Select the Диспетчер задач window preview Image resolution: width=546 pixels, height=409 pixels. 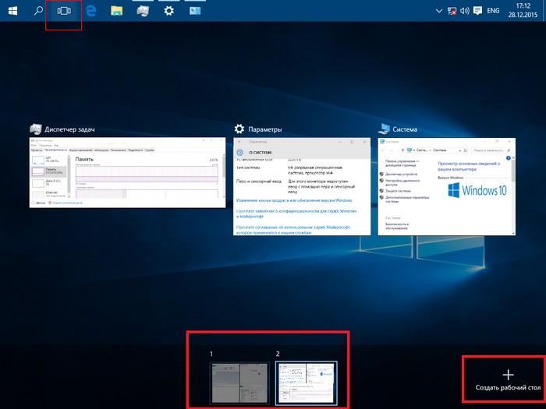point(127,172)
